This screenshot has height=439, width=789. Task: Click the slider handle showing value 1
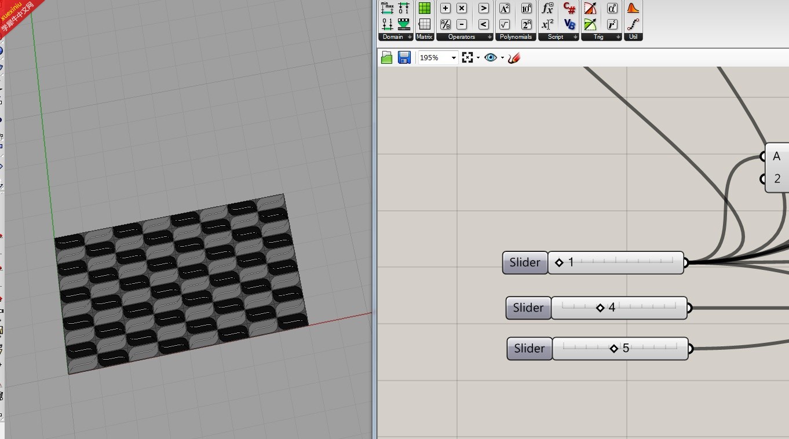click(x=559, y=262)
